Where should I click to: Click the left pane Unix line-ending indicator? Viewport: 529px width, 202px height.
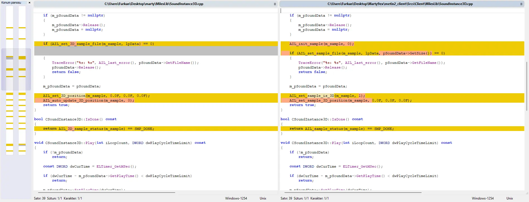click(263, 198)
